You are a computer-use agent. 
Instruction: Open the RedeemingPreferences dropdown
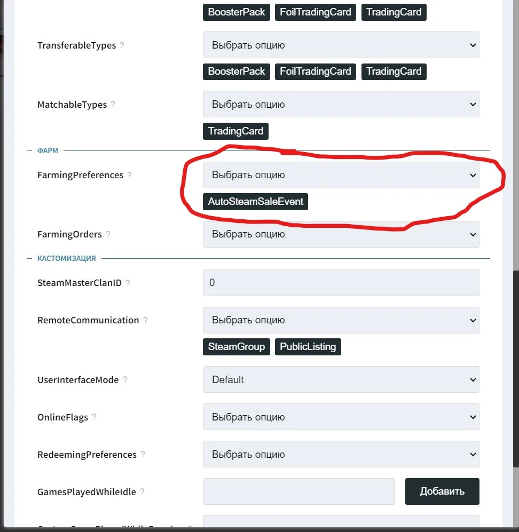(341, 454)
